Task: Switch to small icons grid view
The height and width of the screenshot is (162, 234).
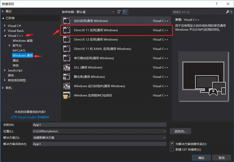Action: (119, 12)
